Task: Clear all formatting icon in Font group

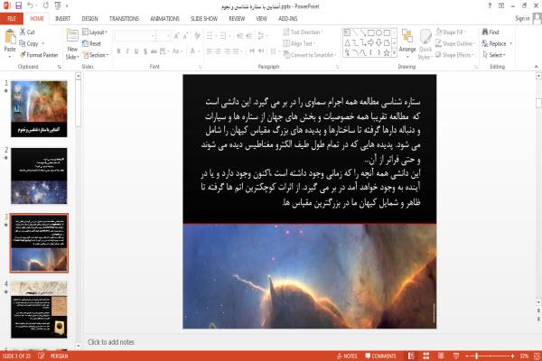Action: coord(197,35)
